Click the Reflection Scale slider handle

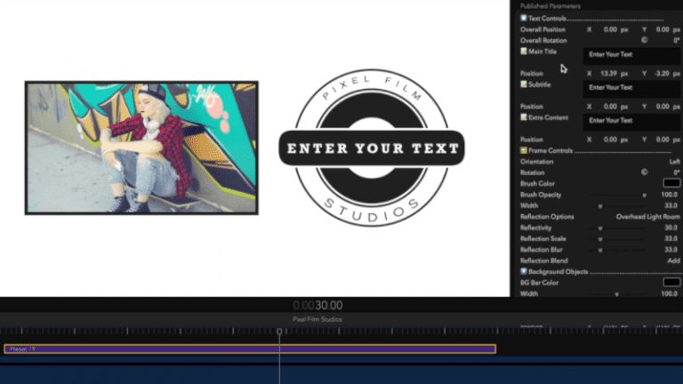coord(600,239)
